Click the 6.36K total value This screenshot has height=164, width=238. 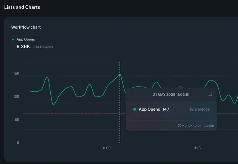tap(23, 47)
